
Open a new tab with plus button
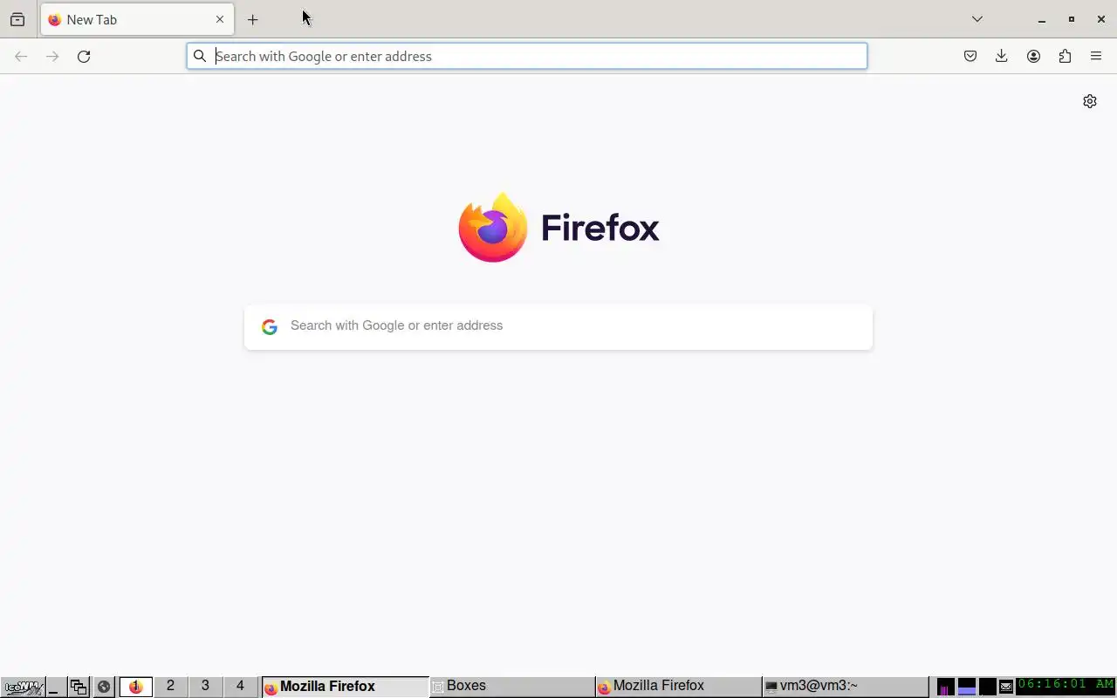pyautogui.click(x=252, y=19)
